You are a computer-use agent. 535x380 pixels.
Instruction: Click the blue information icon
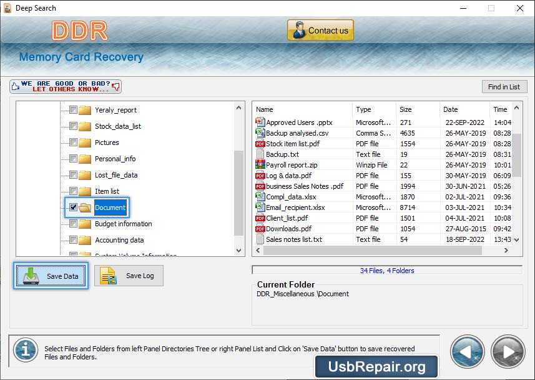(x=26, y=350)
